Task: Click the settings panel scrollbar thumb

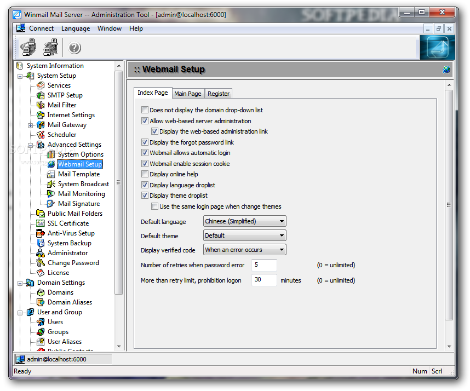Action: (449, 205)
